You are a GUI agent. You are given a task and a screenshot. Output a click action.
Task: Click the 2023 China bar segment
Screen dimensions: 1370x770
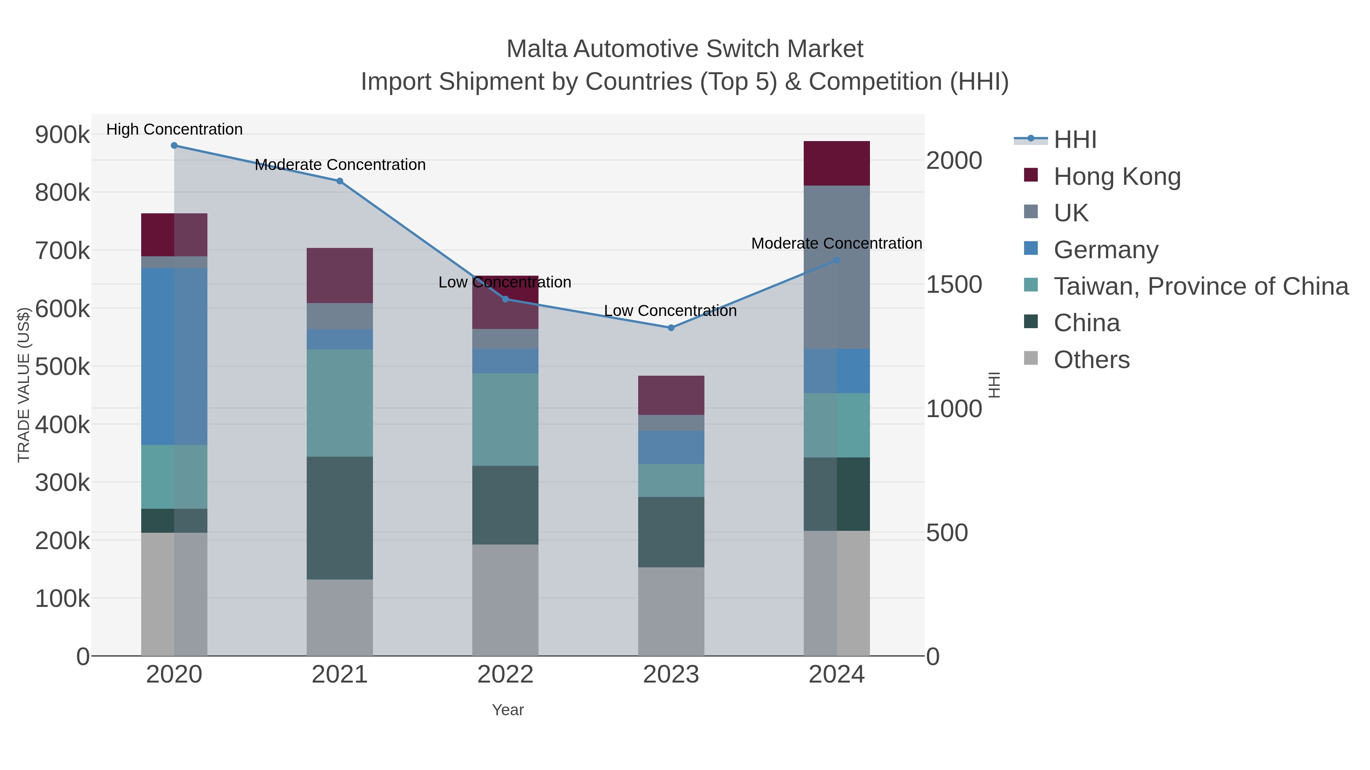[671, 532]
